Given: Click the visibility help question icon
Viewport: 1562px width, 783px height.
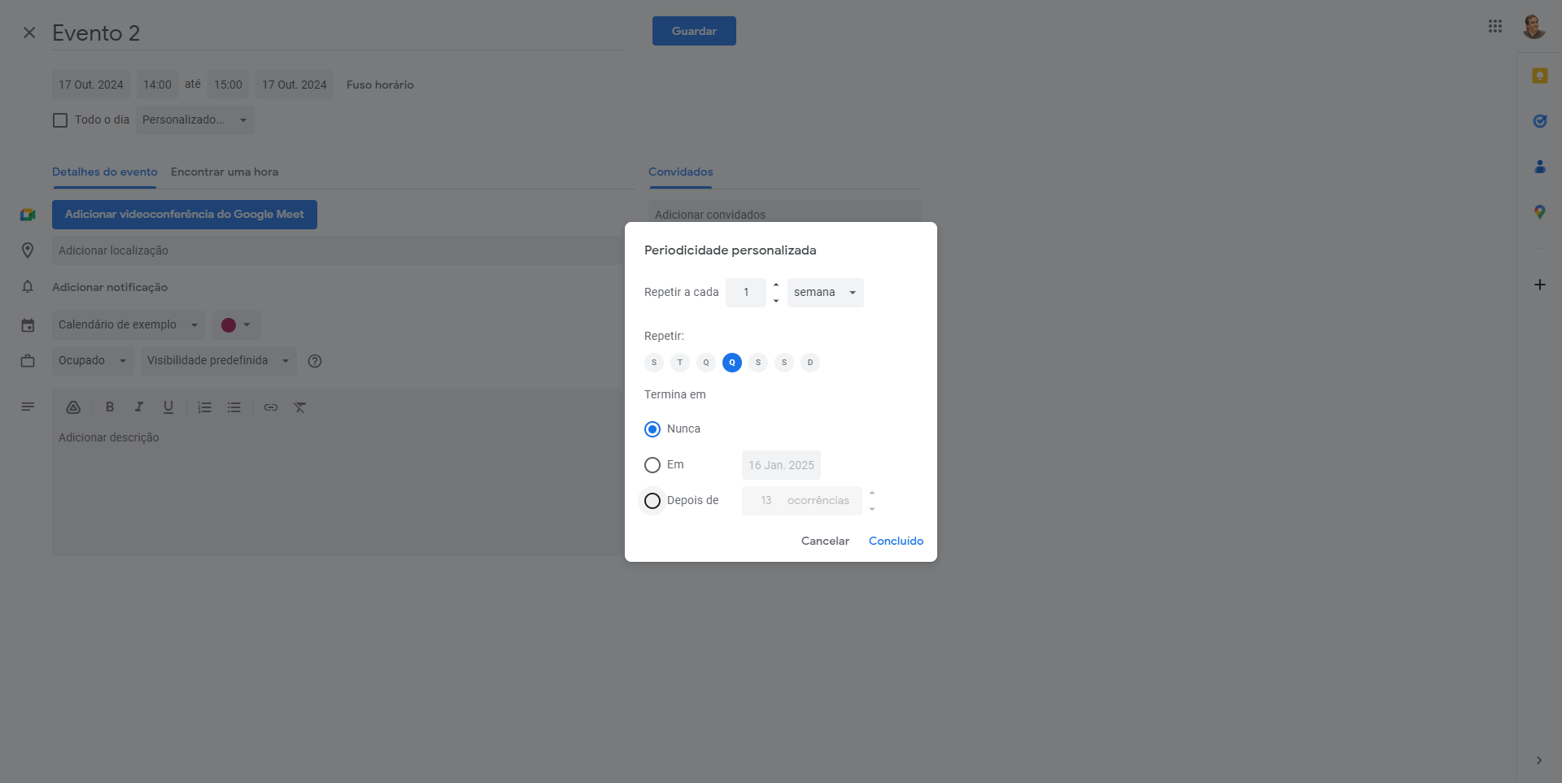Looking at the screenshot, I should tap(315, 361).
